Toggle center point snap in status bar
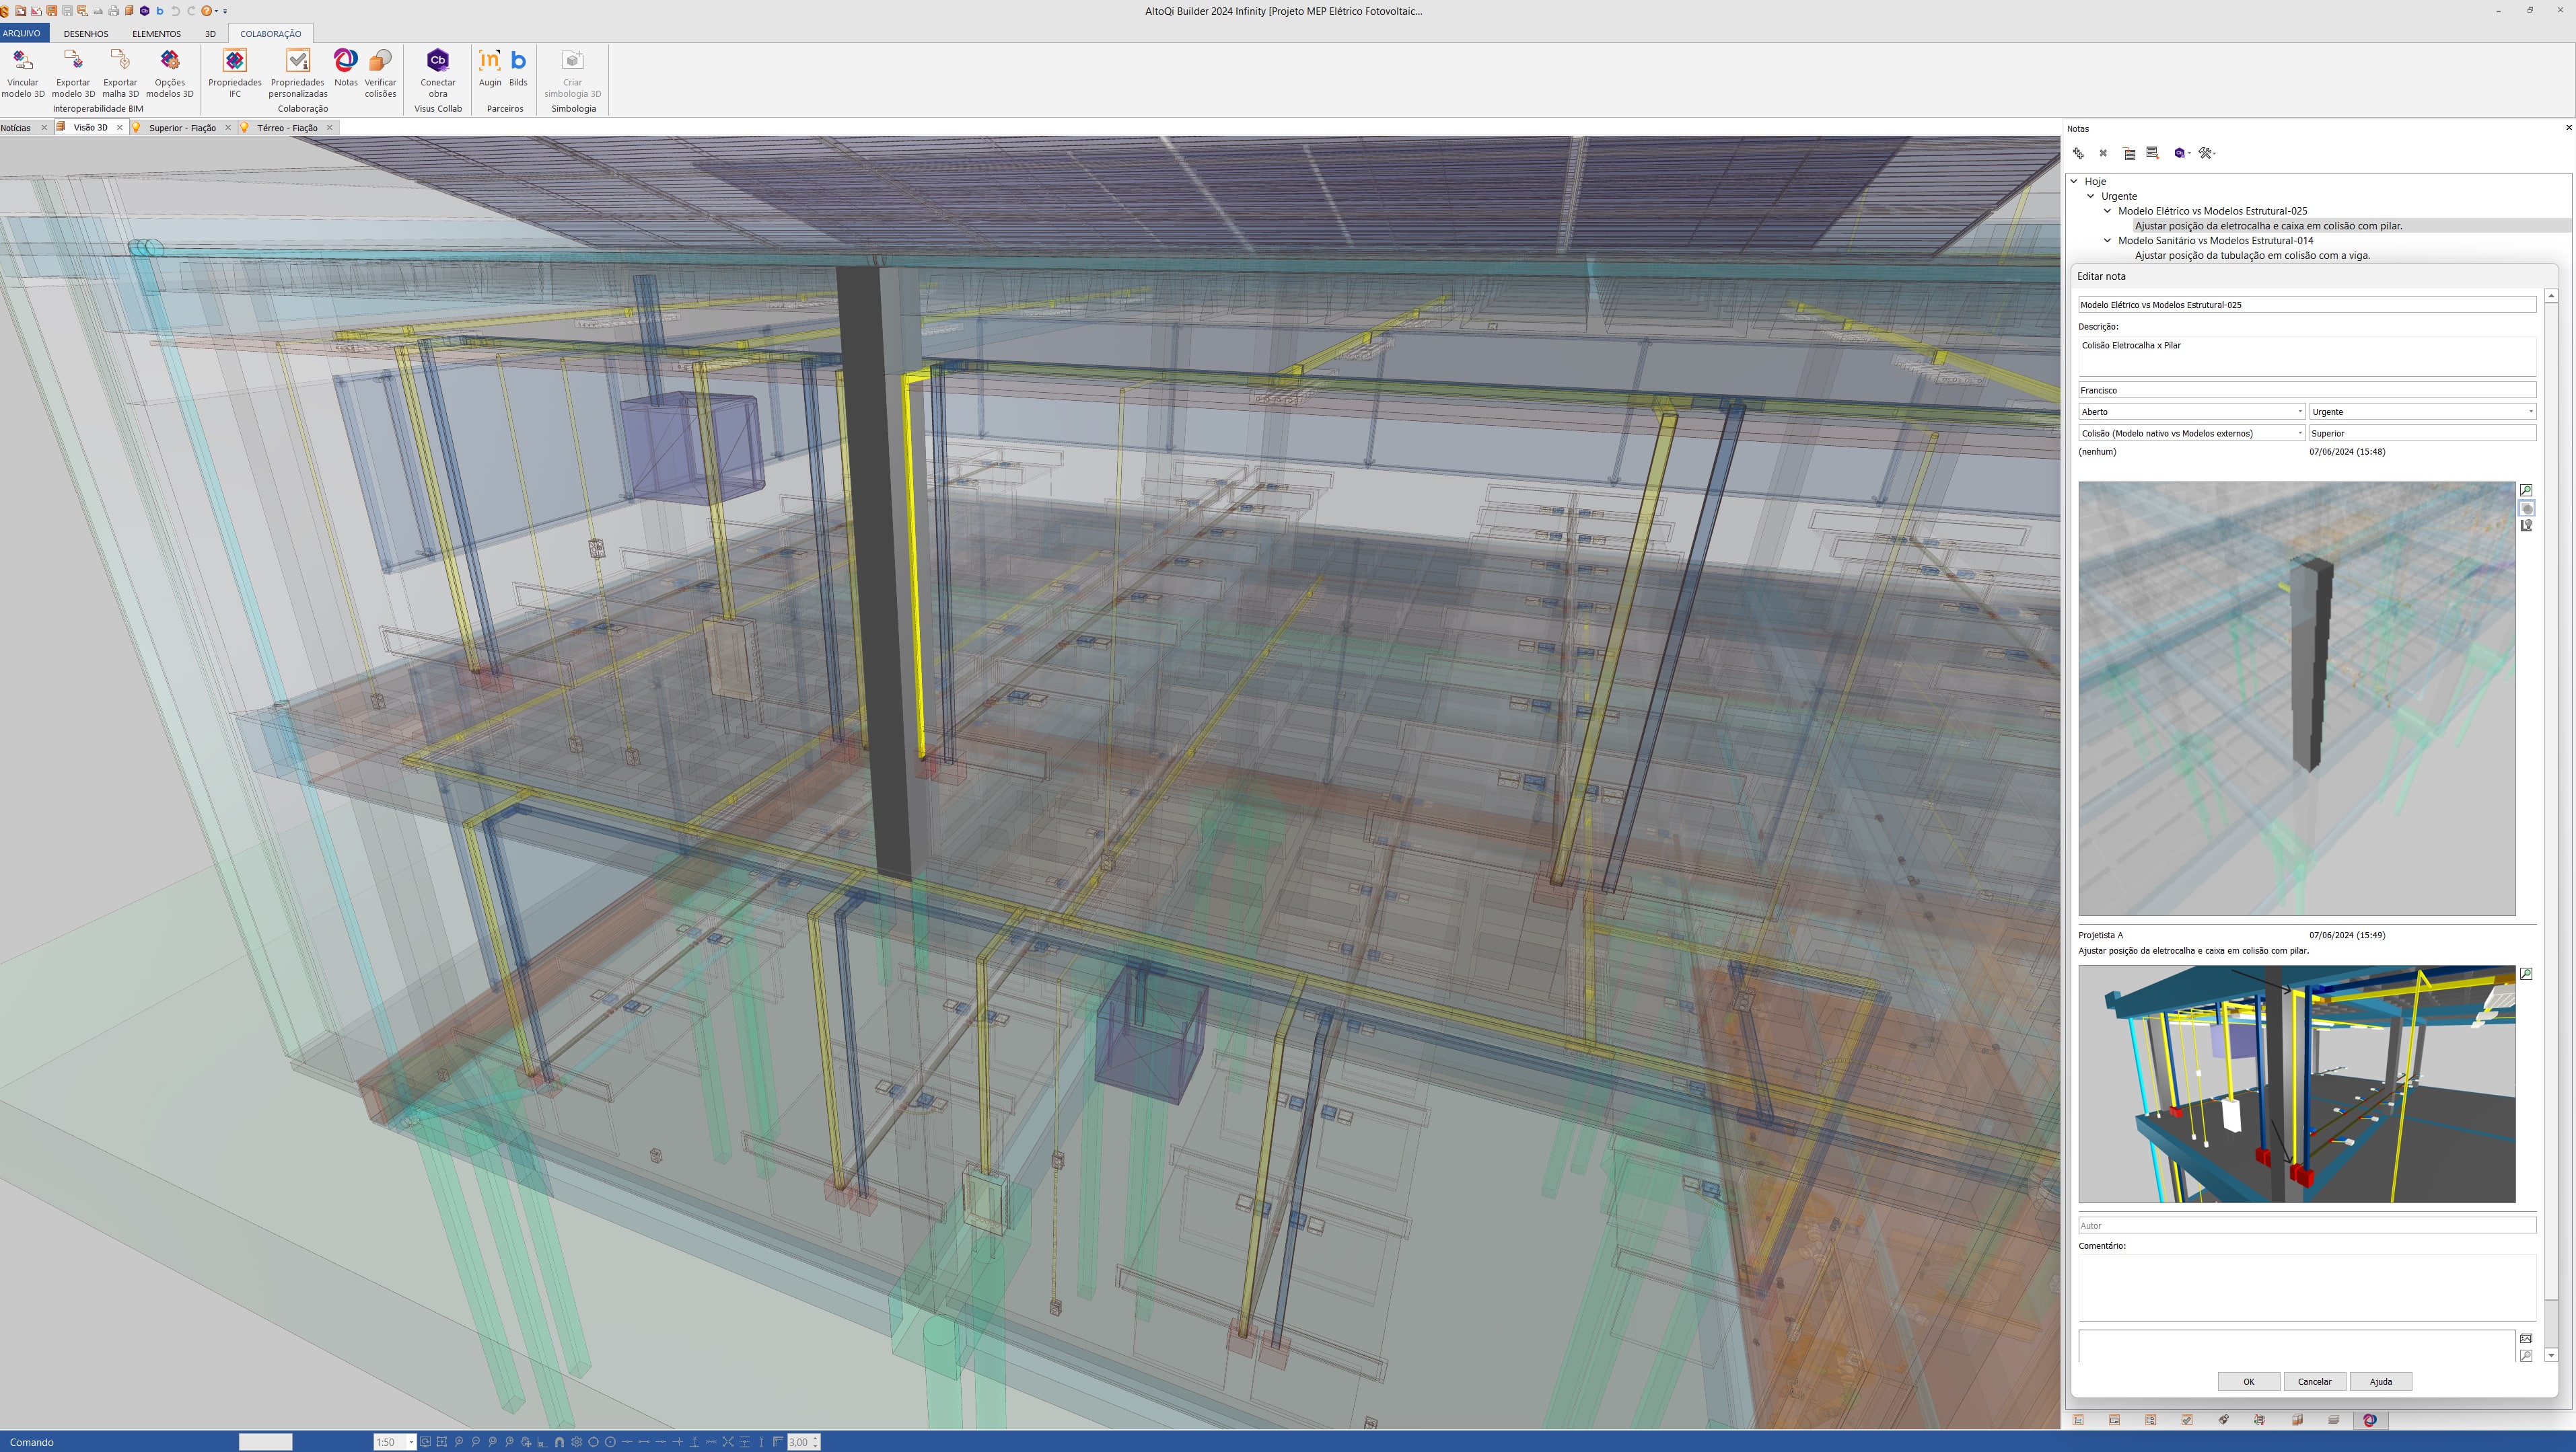Image resolution: width=2576 pixels, height=1452 pixels. click(611, 1442)
